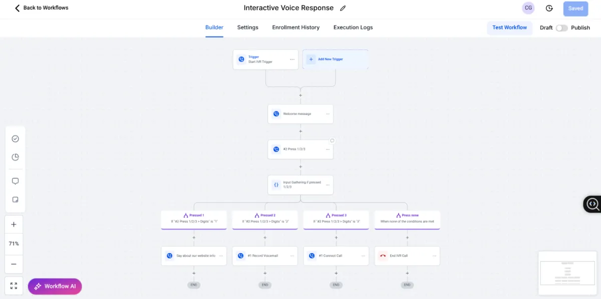Tick the small checkbox on Press 1/2/3 node
This screenshot has width=601, height=299.
(332, 140)
